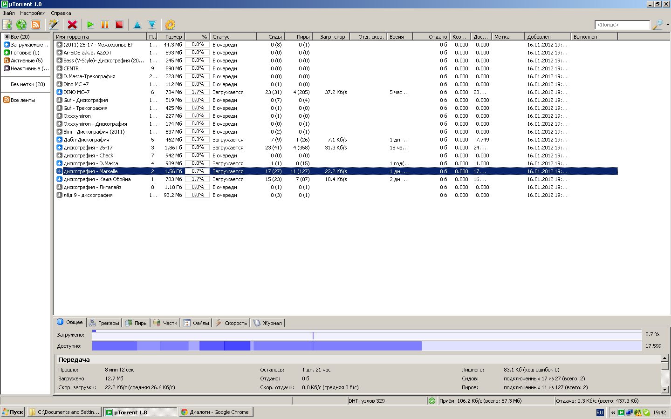
Task: Select the Guf - Дискография torrent
Action: [336, 100]
